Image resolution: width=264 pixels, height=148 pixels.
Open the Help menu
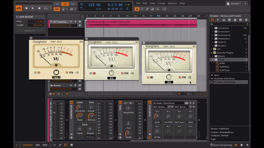pyautogui.click(x=182, y=3)
